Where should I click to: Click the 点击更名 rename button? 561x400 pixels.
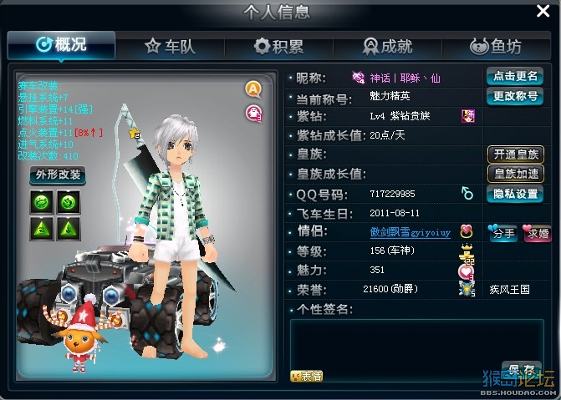tap(515, 76)
